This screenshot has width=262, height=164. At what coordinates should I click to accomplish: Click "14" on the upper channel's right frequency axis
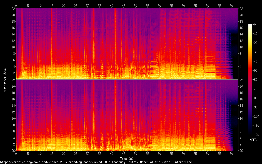point(241,34)
